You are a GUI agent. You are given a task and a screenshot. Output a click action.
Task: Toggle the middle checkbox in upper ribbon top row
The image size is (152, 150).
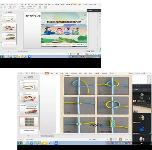[27, 7]
